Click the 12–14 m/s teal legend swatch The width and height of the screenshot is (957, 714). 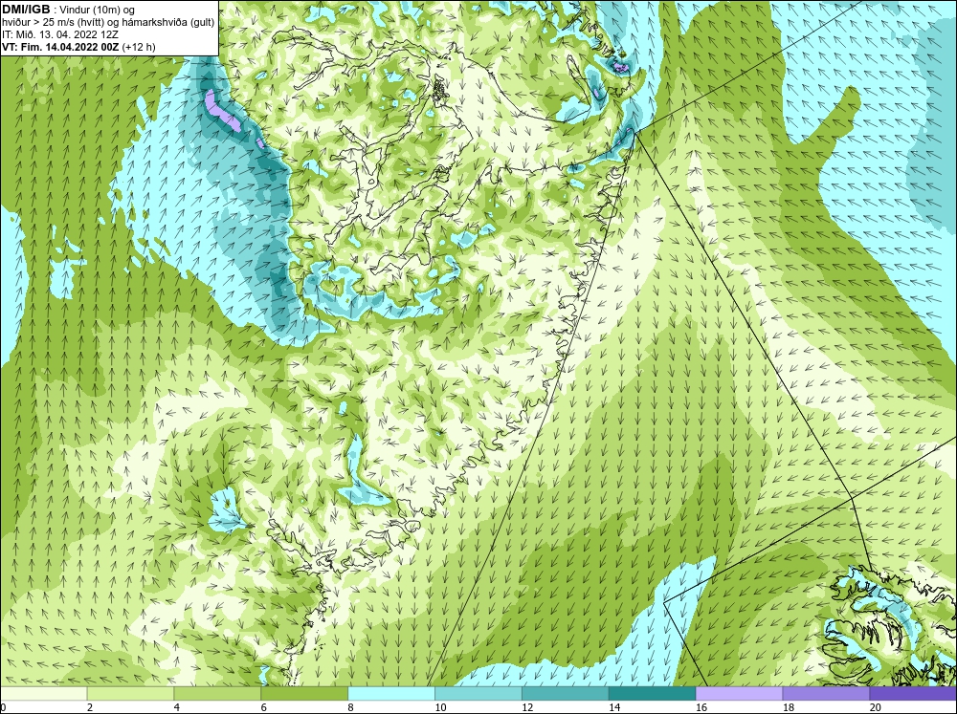(566, 694)
